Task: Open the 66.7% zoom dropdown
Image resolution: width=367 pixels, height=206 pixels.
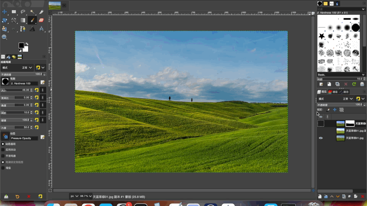Action: [x=86, y=196]
